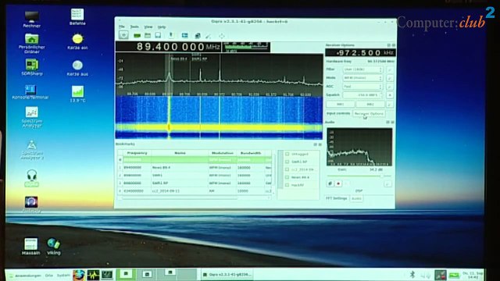Click the audio UDP stream button
The height and width of the screenshot is (281, 500).
click(330, 183)
